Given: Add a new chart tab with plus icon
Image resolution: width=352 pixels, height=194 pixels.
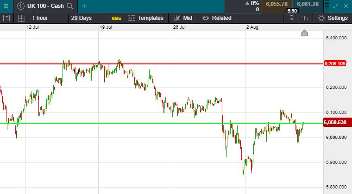Looking at the screenshot, I should tap(85, 6).
